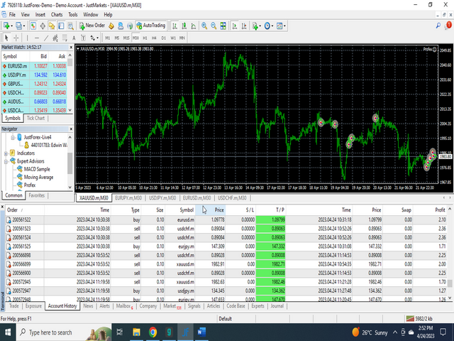Image resolution: width=454 pixels, height=341 pixels.
Task: Open the Profiles dropdown arrow
Action: coord(24,26)
